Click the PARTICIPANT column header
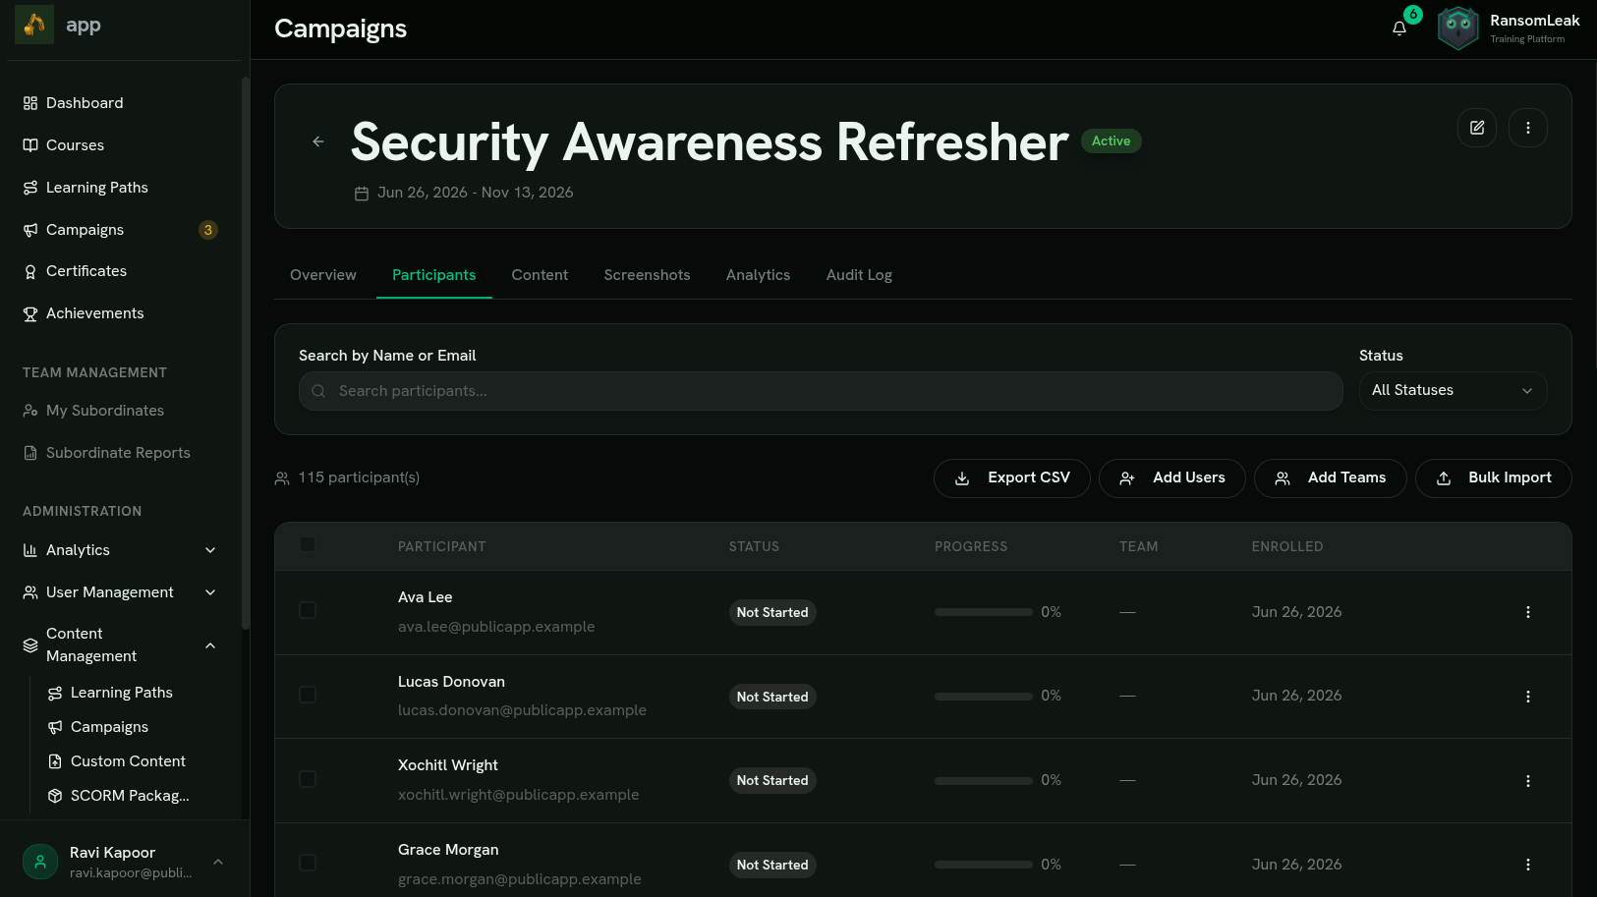Screen dimensions: 1597x897 (x=442, y=546)
